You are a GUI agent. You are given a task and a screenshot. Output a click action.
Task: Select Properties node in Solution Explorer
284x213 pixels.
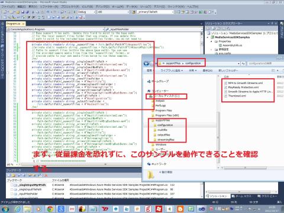[223, 41]
